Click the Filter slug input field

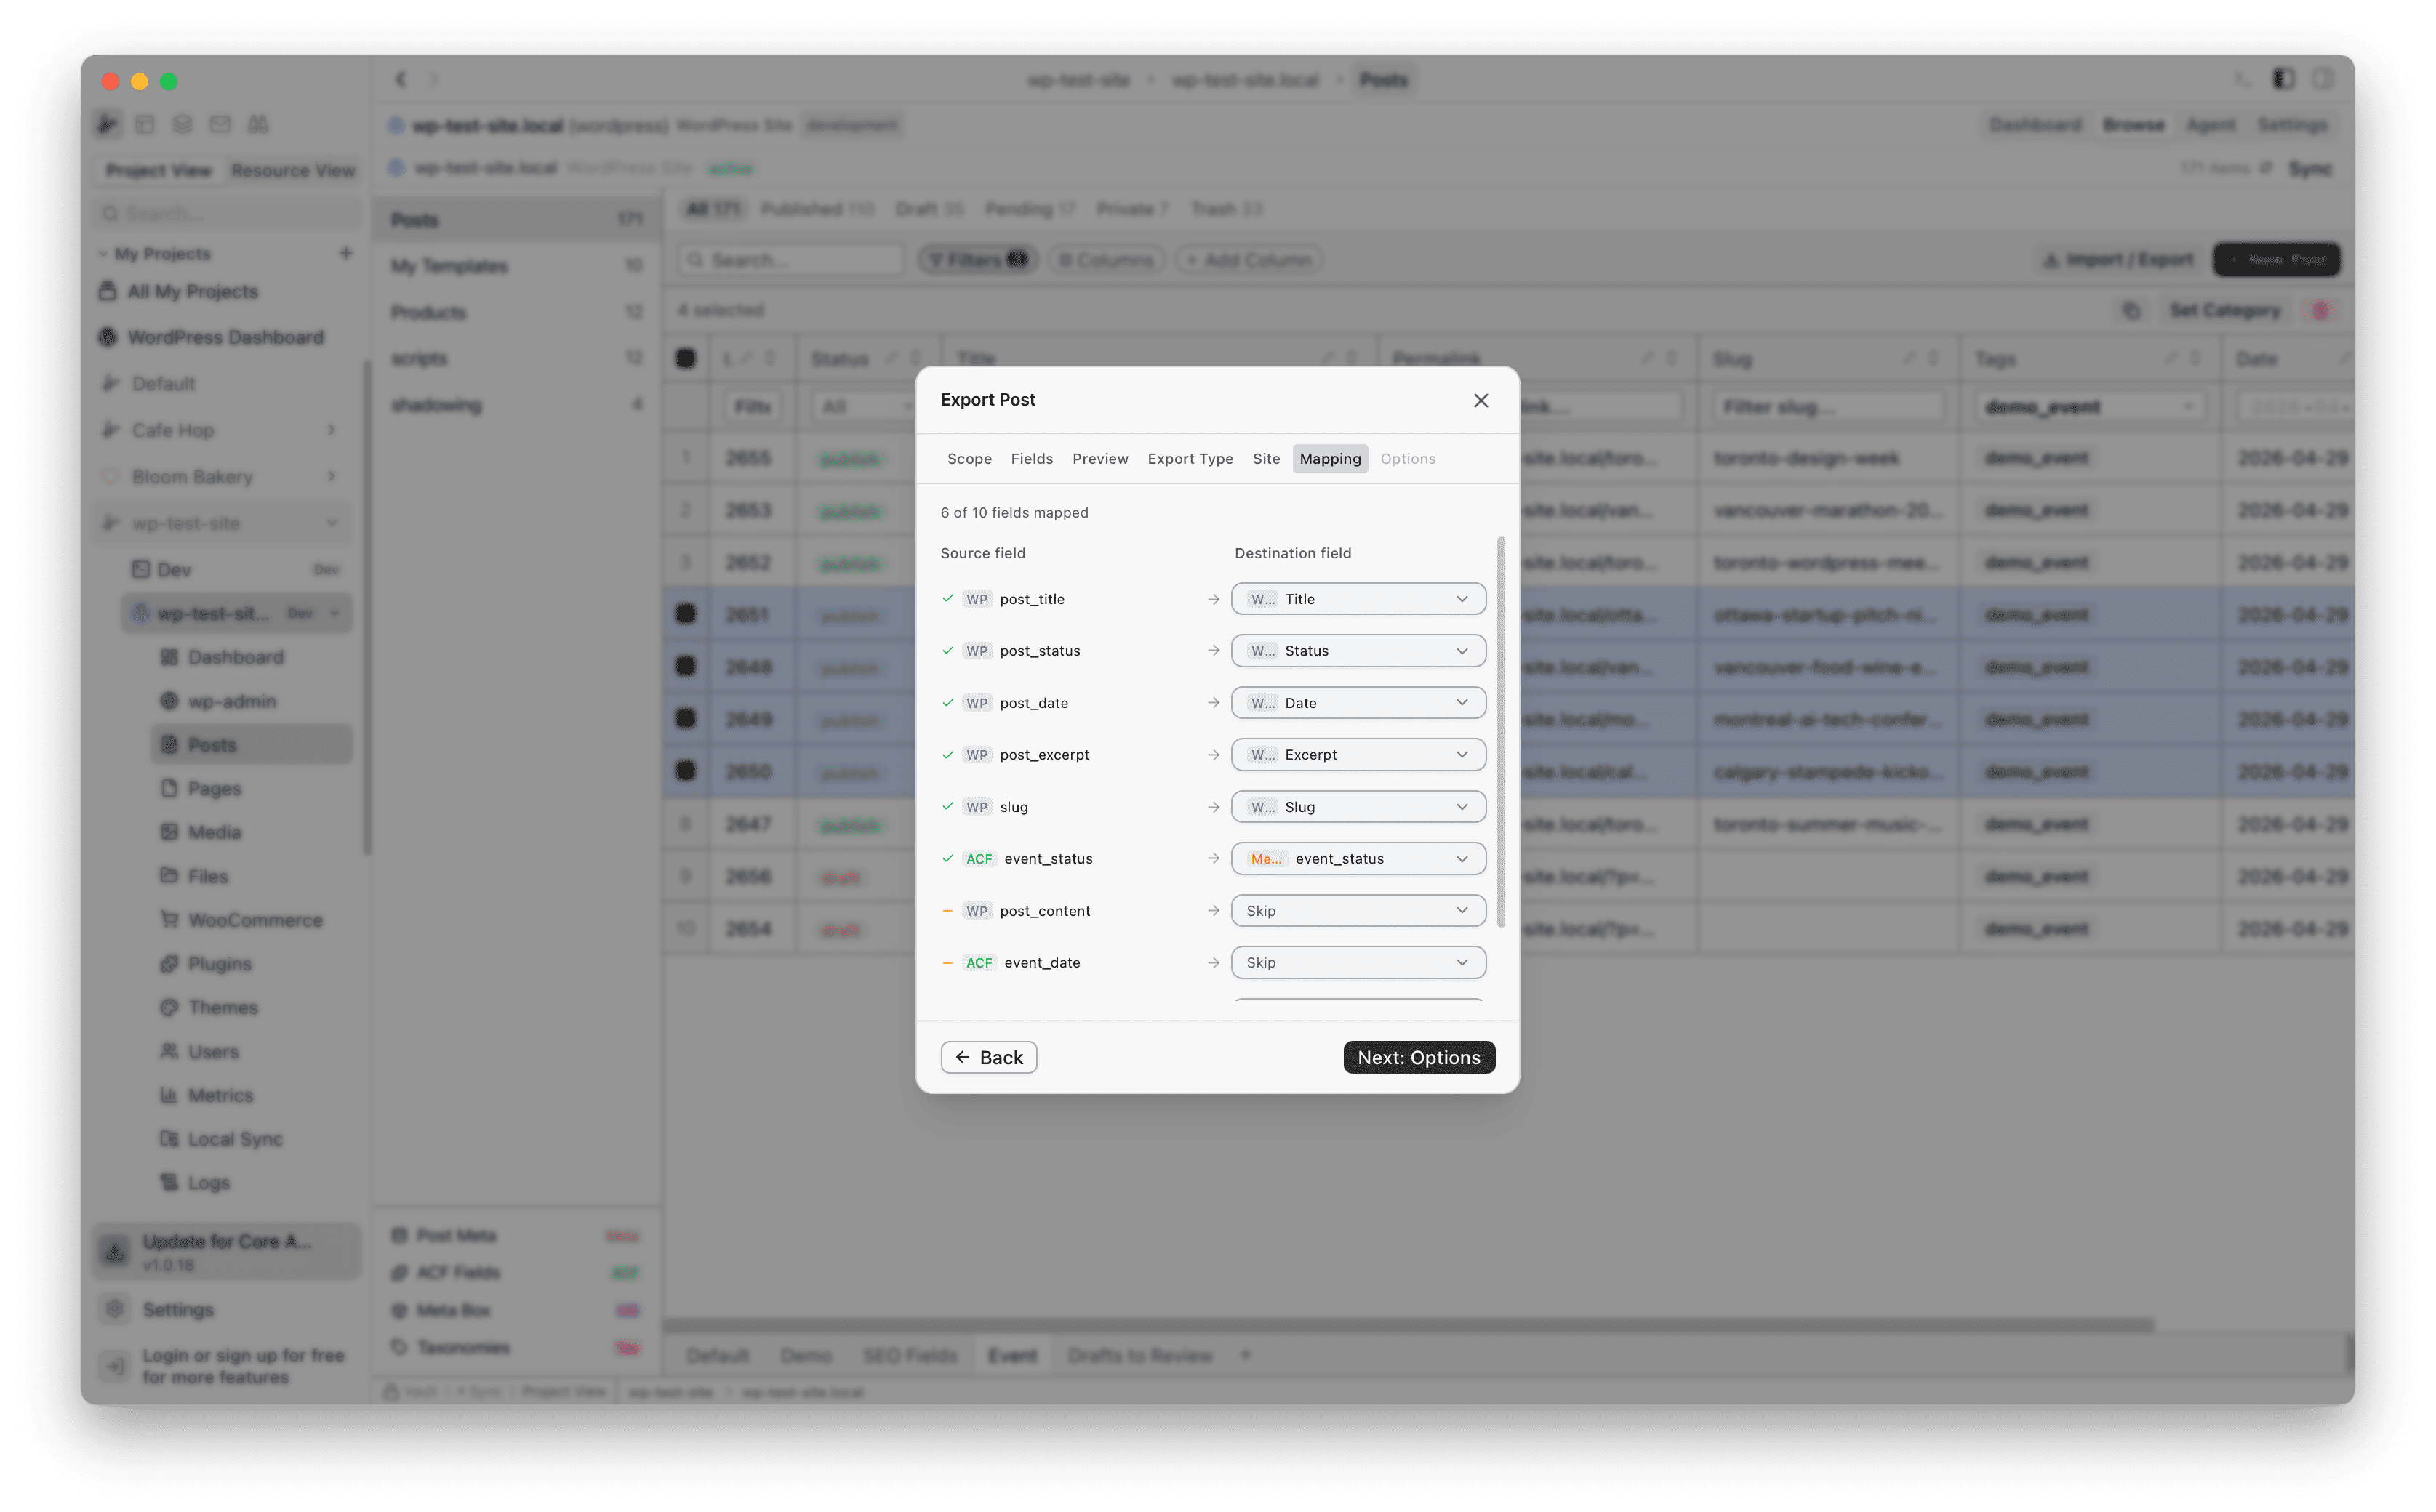point(1828,407)
